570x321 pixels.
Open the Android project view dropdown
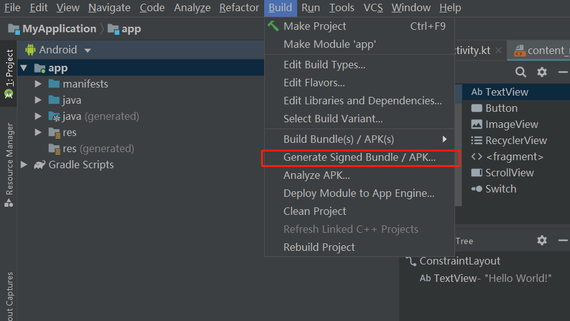(x=87, y=50)
